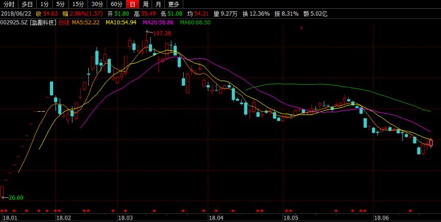441x222 pixels.
Task: Click the magenta MA20:58.86 indicator label
Action: [x=158, y=22]
